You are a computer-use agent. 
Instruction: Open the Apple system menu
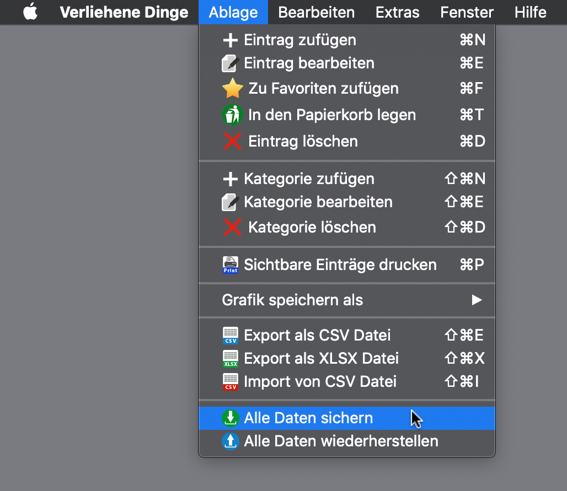(30, 12)
